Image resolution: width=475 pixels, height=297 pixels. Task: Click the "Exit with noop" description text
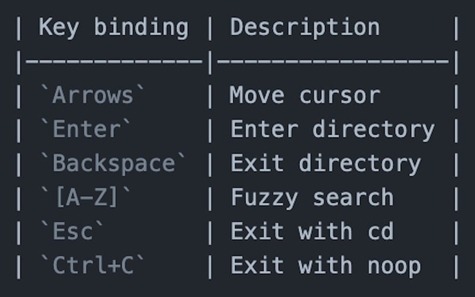pos(325,265)
